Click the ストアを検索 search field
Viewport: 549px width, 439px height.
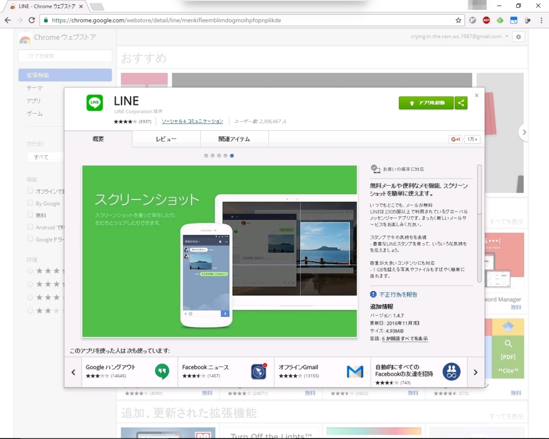[65, 56]
